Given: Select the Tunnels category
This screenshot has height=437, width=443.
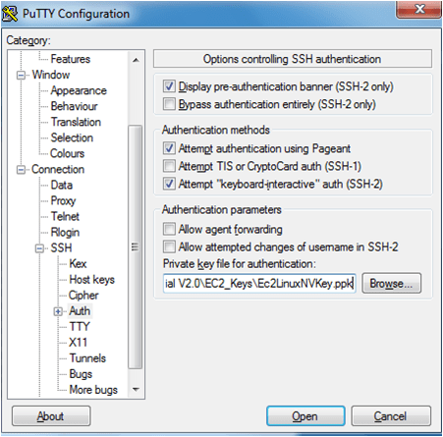Looking at the screenshot, I should (x=87, y=358).
